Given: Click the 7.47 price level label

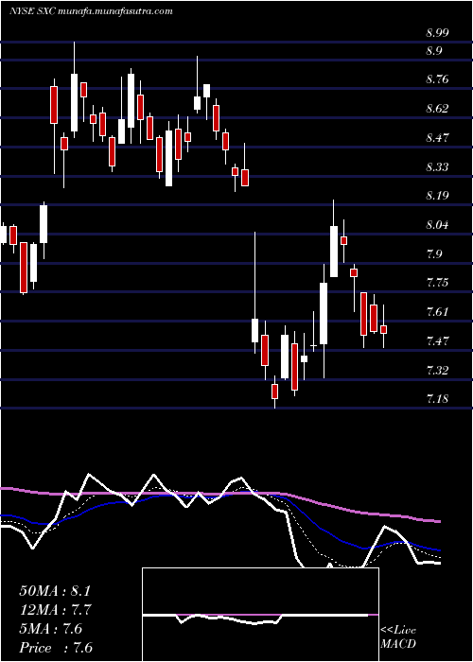Looking at the screenshot, I should click(x=437, y=341).
